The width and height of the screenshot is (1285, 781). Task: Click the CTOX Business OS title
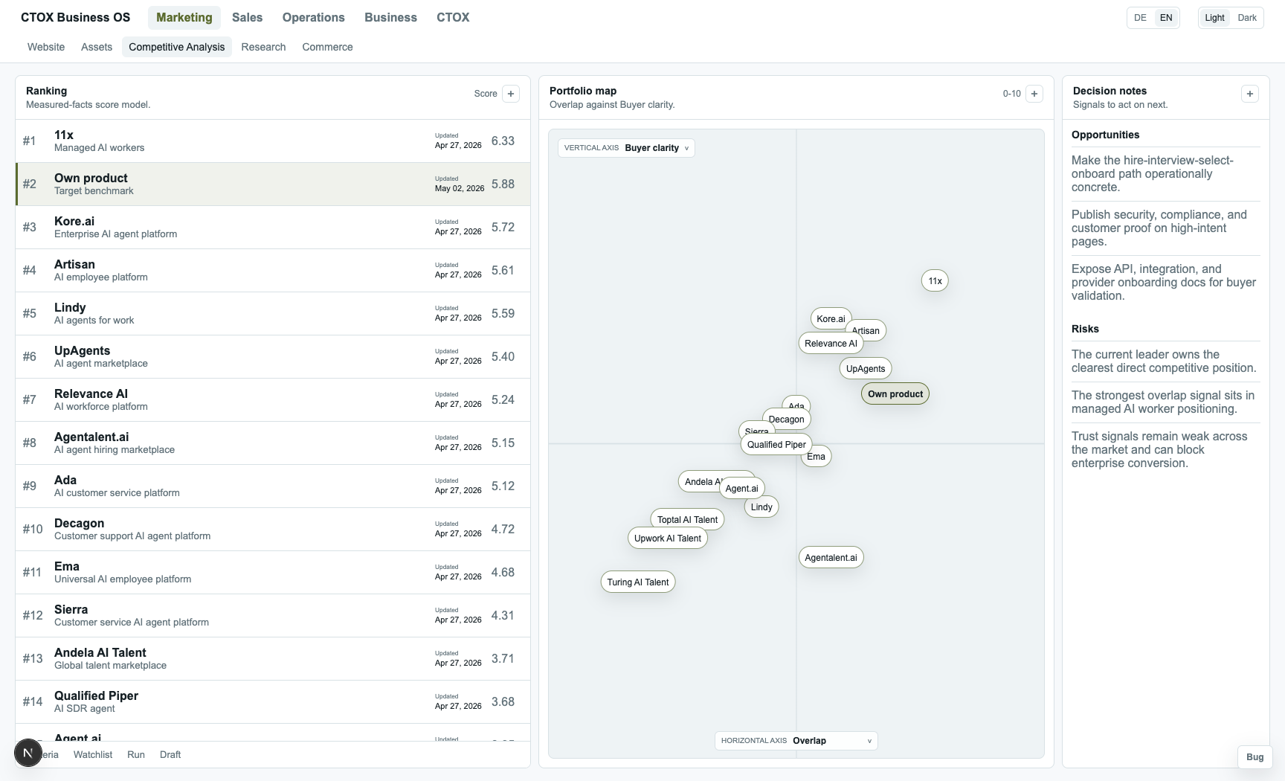pos(75,17)
